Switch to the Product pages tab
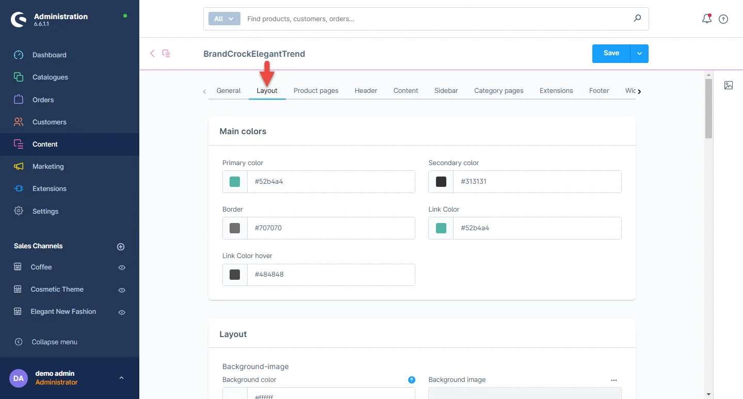This screenshot has height=399, width=743. point(316,90)
